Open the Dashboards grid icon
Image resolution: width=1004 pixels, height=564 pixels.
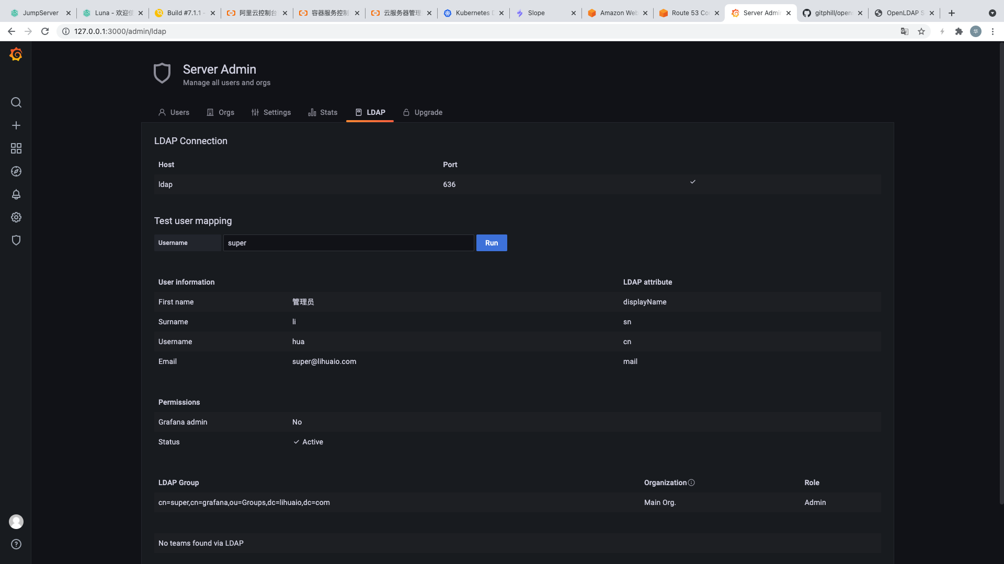(16, 148)
